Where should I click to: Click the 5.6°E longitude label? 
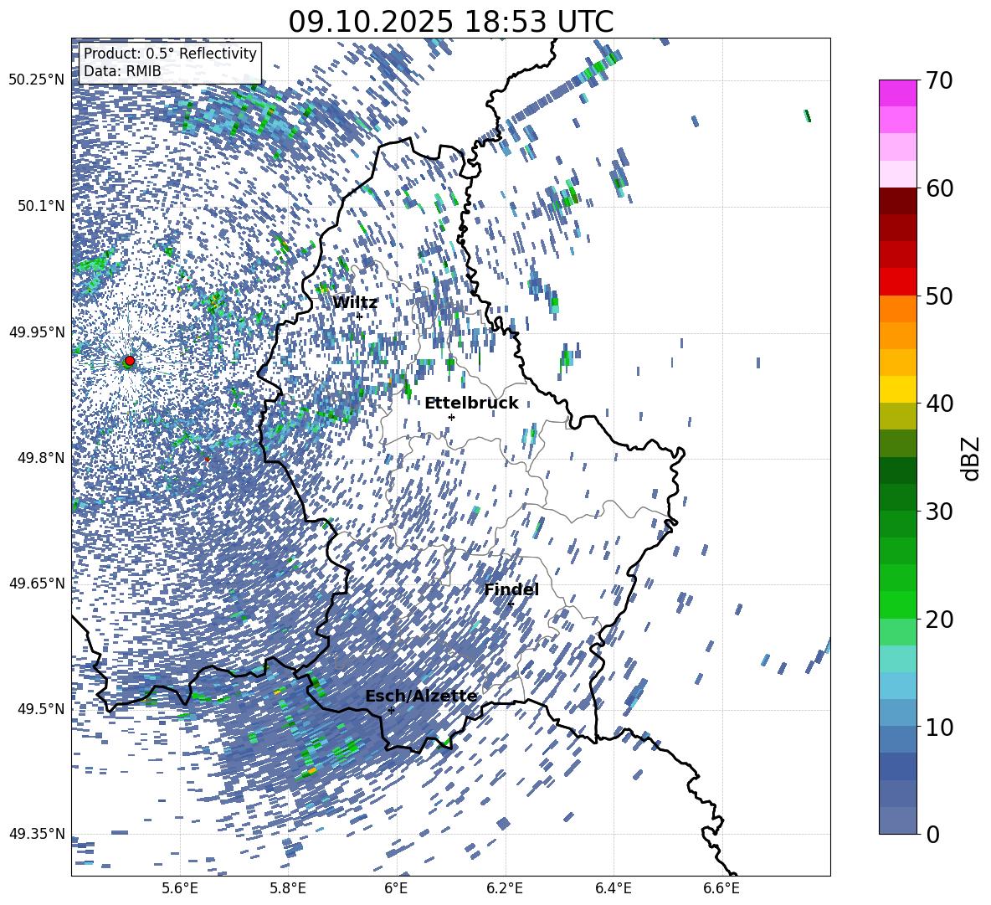180,888
